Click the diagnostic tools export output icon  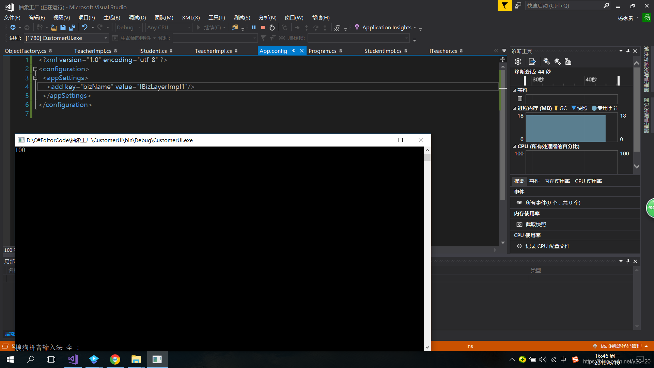pos(532,61)
